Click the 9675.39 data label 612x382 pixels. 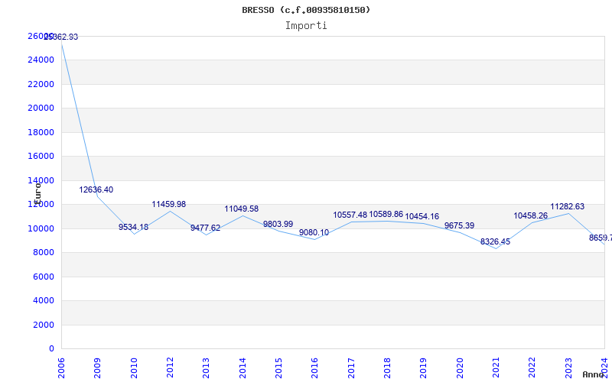[459, 225]
